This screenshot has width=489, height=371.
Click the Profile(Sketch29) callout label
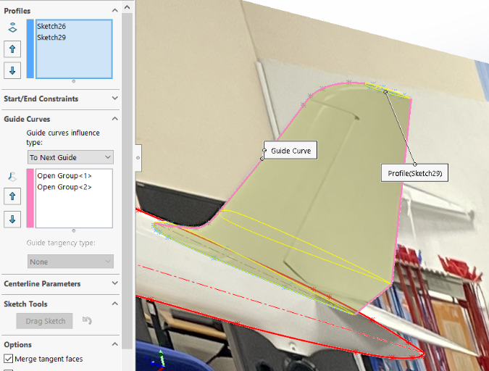pyautogui.click(x=414, y=173)
